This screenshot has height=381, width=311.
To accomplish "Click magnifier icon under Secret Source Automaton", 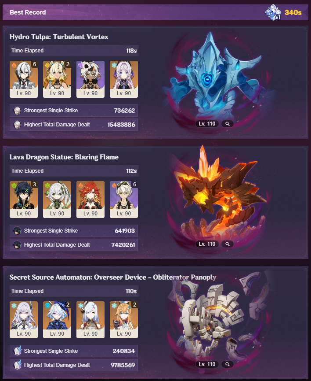I will coord(228,364).
